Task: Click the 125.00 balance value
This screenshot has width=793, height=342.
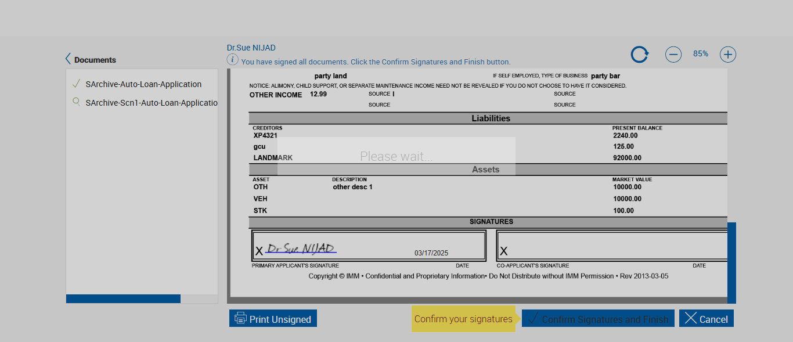Action: point(623,146)
